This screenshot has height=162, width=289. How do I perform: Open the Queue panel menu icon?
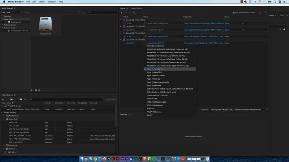point(127,8)
